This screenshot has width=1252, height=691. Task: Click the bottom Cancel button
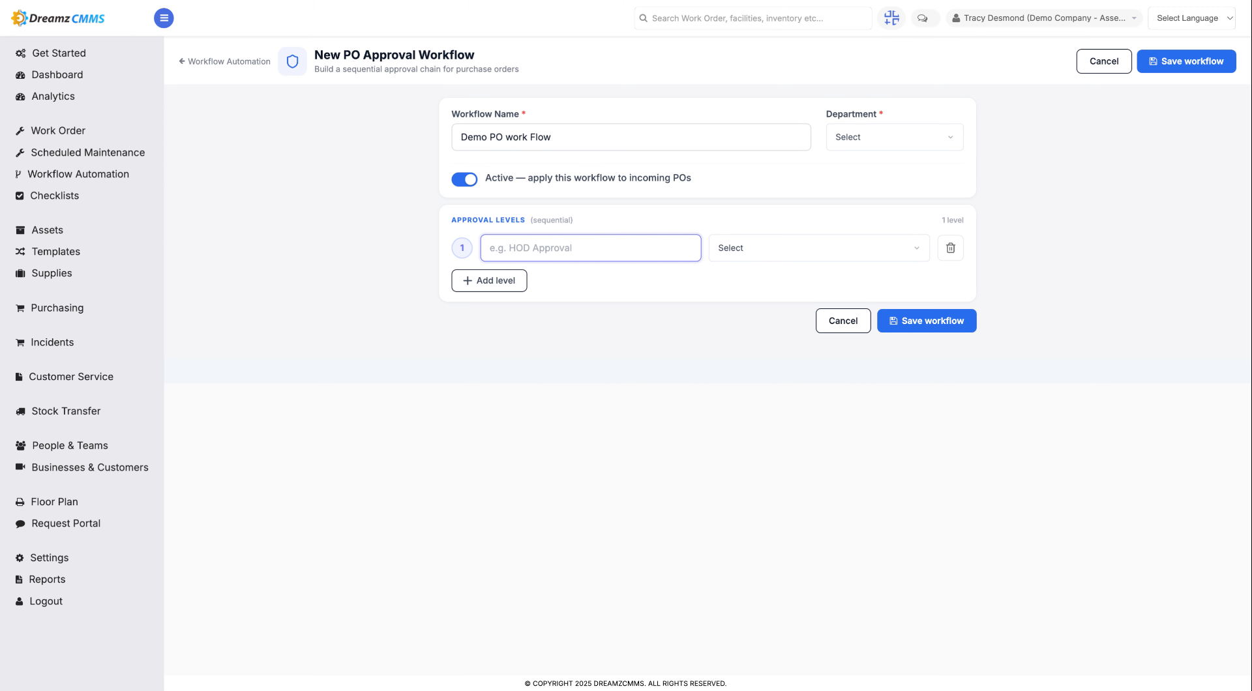(842, 321)
